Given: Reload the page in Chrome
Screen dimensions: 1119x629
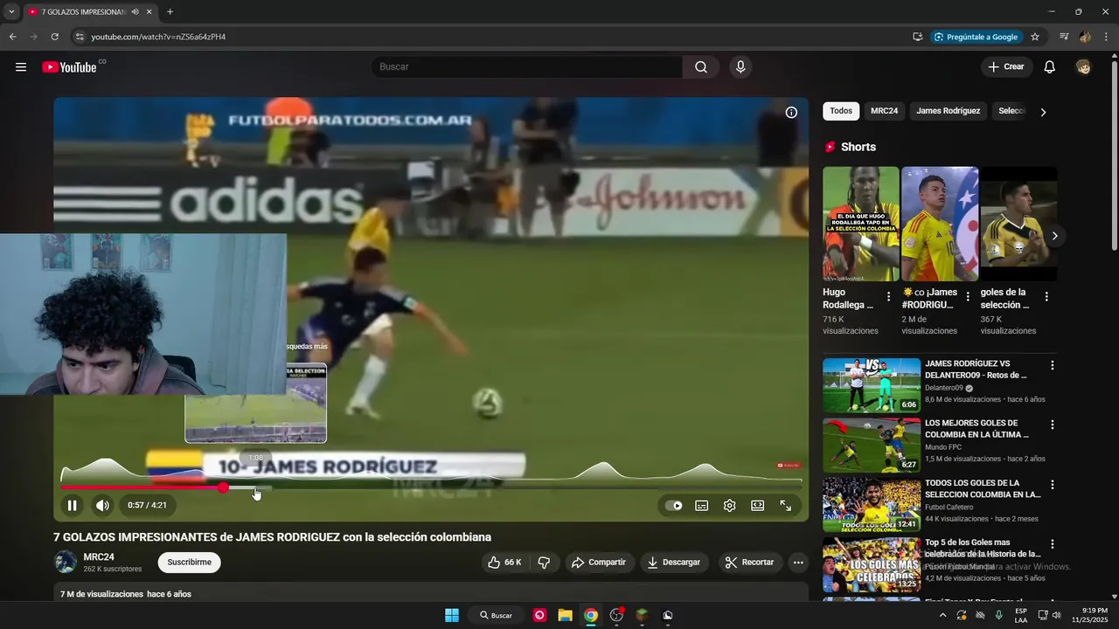Looking at the screenshot, I should pos(54,37).
